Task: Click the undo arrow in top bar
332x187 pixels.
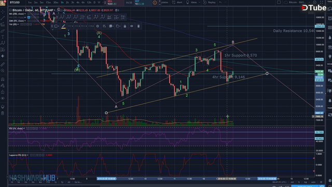Action: (x=220, y=2)
